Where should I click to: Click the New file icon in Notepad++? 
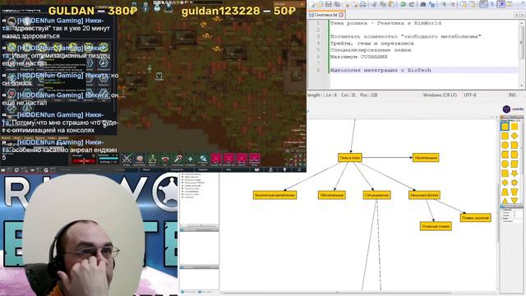pyautogui.click(x=311, y=4)
